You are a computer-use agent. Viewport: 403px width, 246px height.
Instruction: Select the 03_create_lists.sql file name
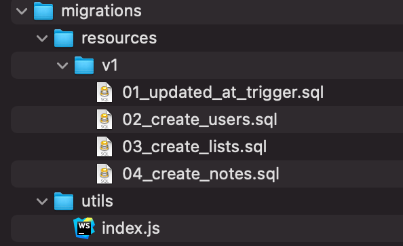click(195, 147)
